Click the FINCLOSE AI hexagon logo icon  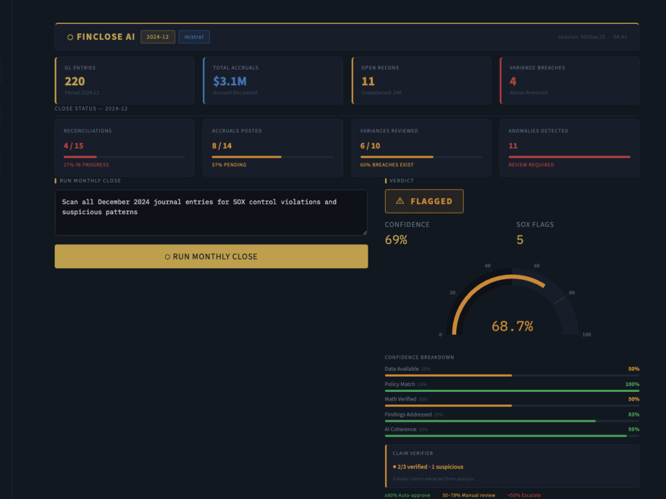[x=70, y=37]
